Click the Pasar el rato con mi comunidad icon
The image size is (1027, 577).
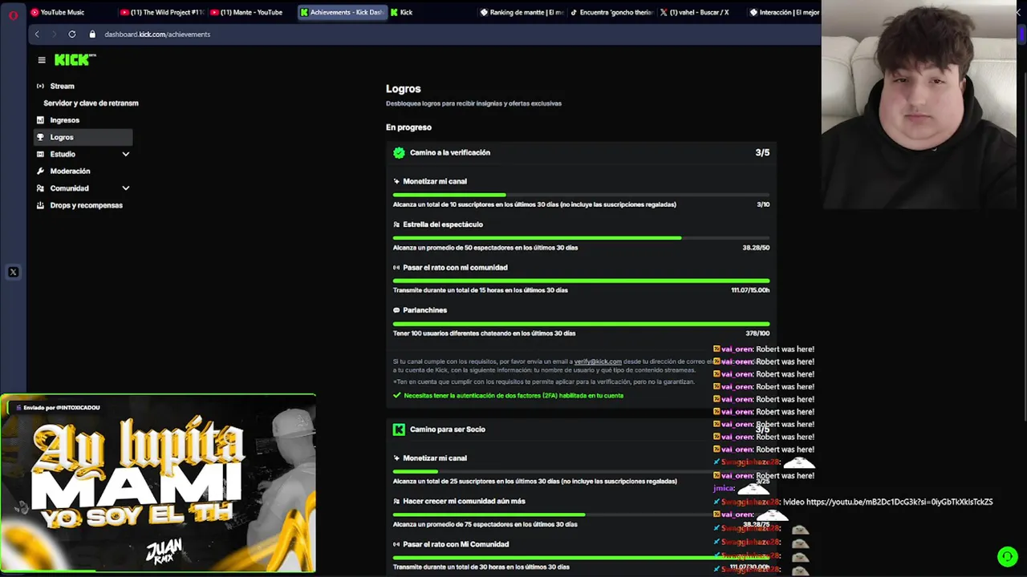pos(396,268)
